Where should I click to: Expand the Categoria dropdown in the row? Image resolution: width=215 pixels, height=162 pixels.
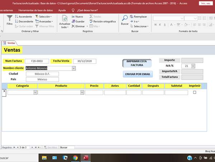point(35,92)
